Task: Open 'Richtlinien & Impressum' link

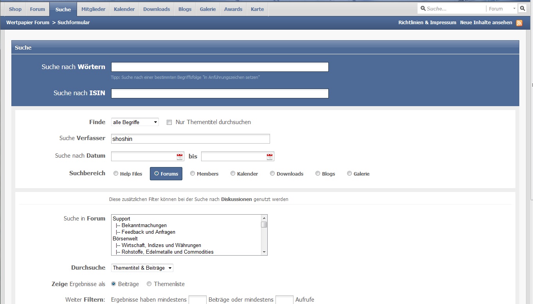Action: click(x=427, y=23)
